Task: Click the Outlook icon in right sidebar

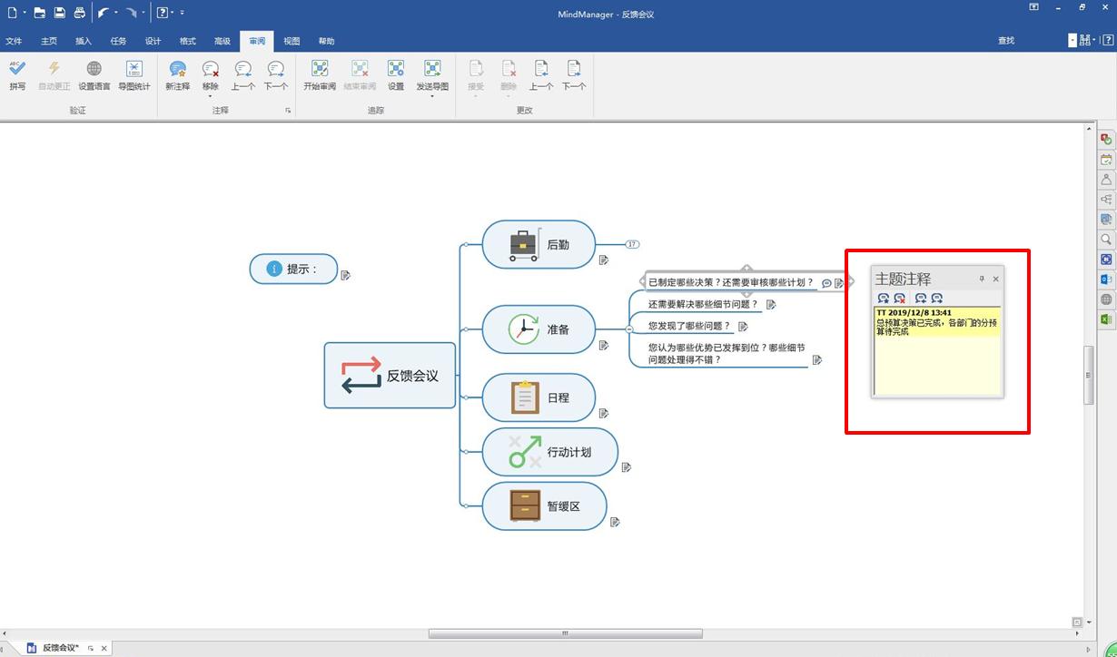Action: [1106, 279]
